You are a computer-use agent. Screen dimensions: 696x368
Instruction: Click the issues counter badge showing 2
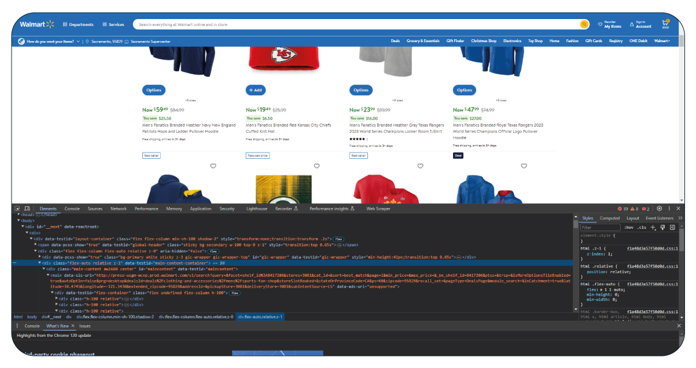click(x=646, y=209)
